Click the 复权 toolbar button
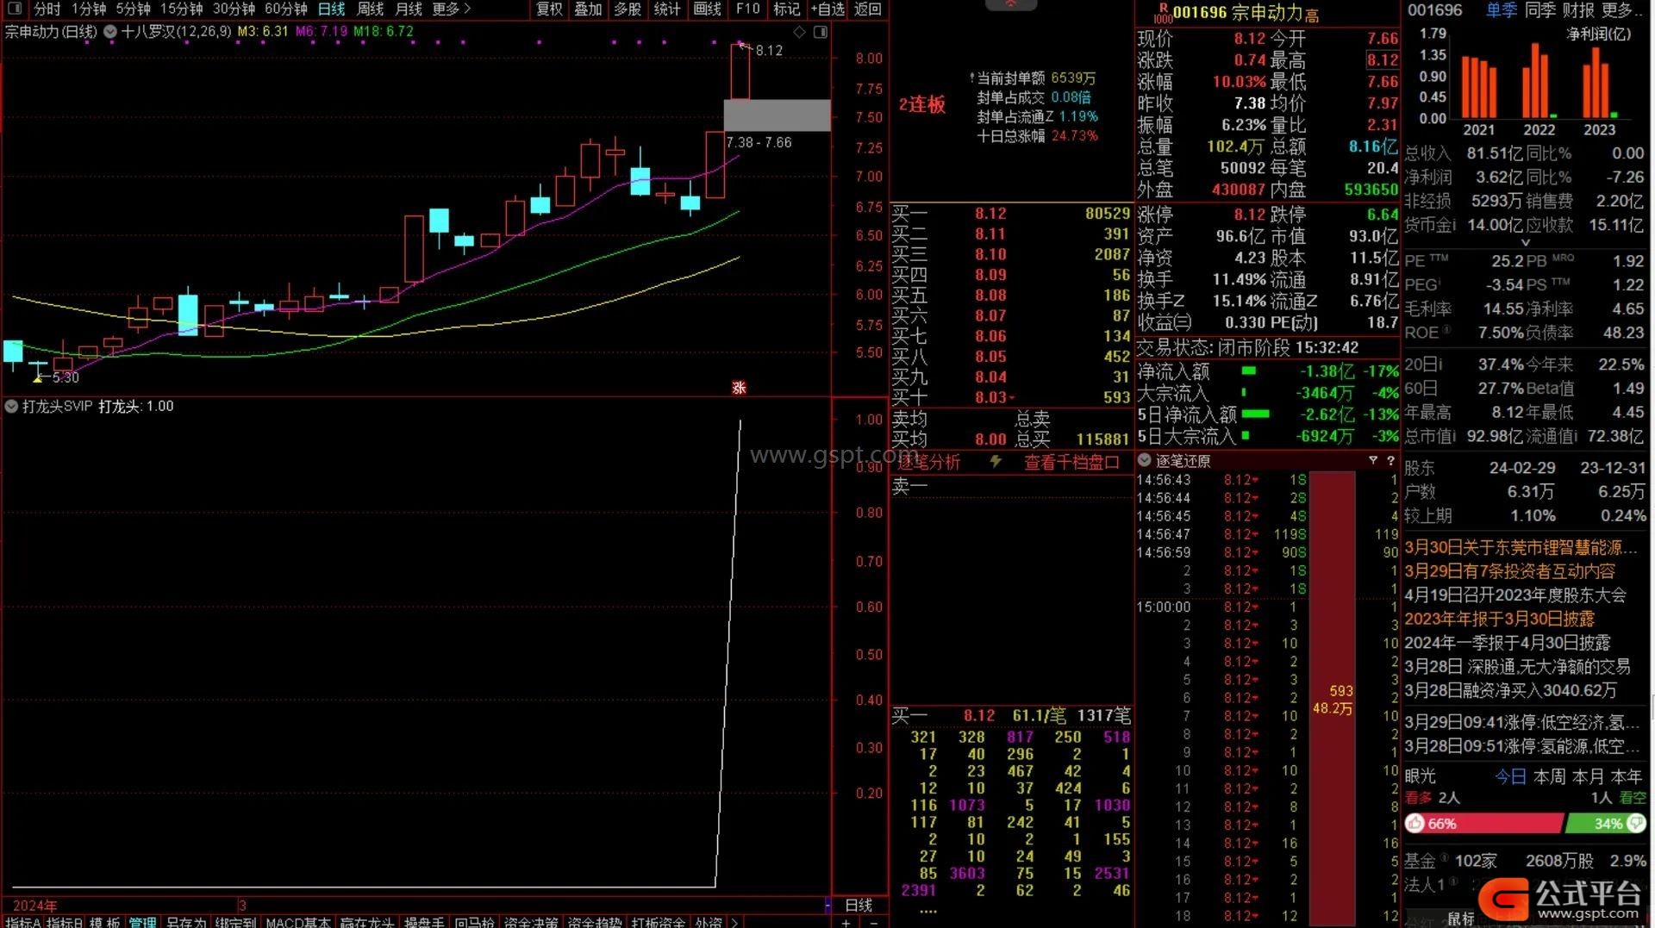 click(x=549, y=9)
